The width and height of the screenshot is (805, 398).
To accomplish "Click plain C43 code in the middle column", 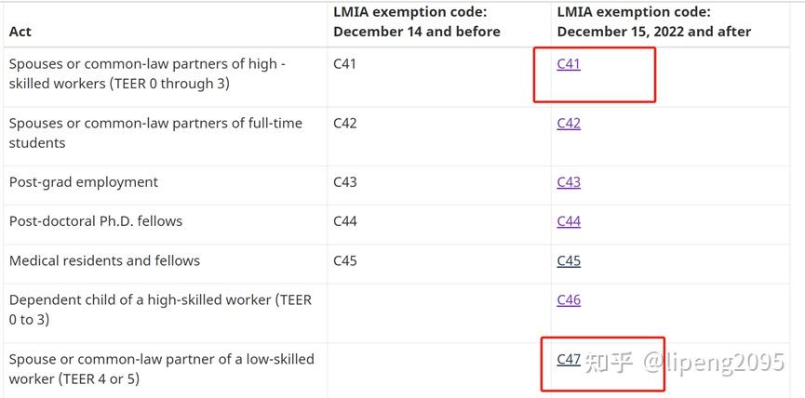I will (344, 182).
